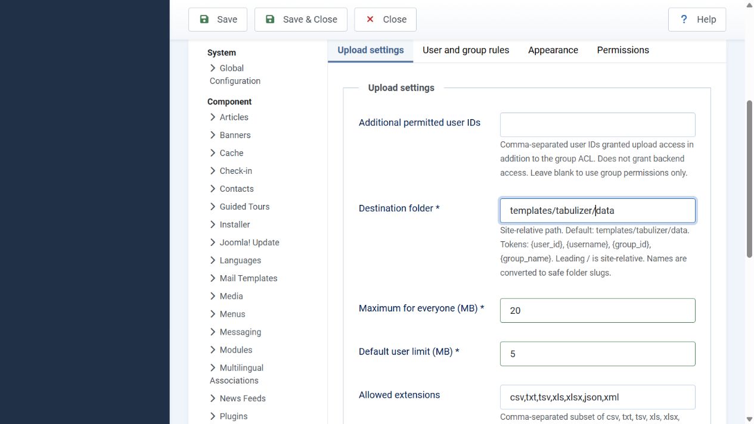The height and width of the screenshot is (424, 754).
Task: Open Plugins component settings
Action: point(228,416)
